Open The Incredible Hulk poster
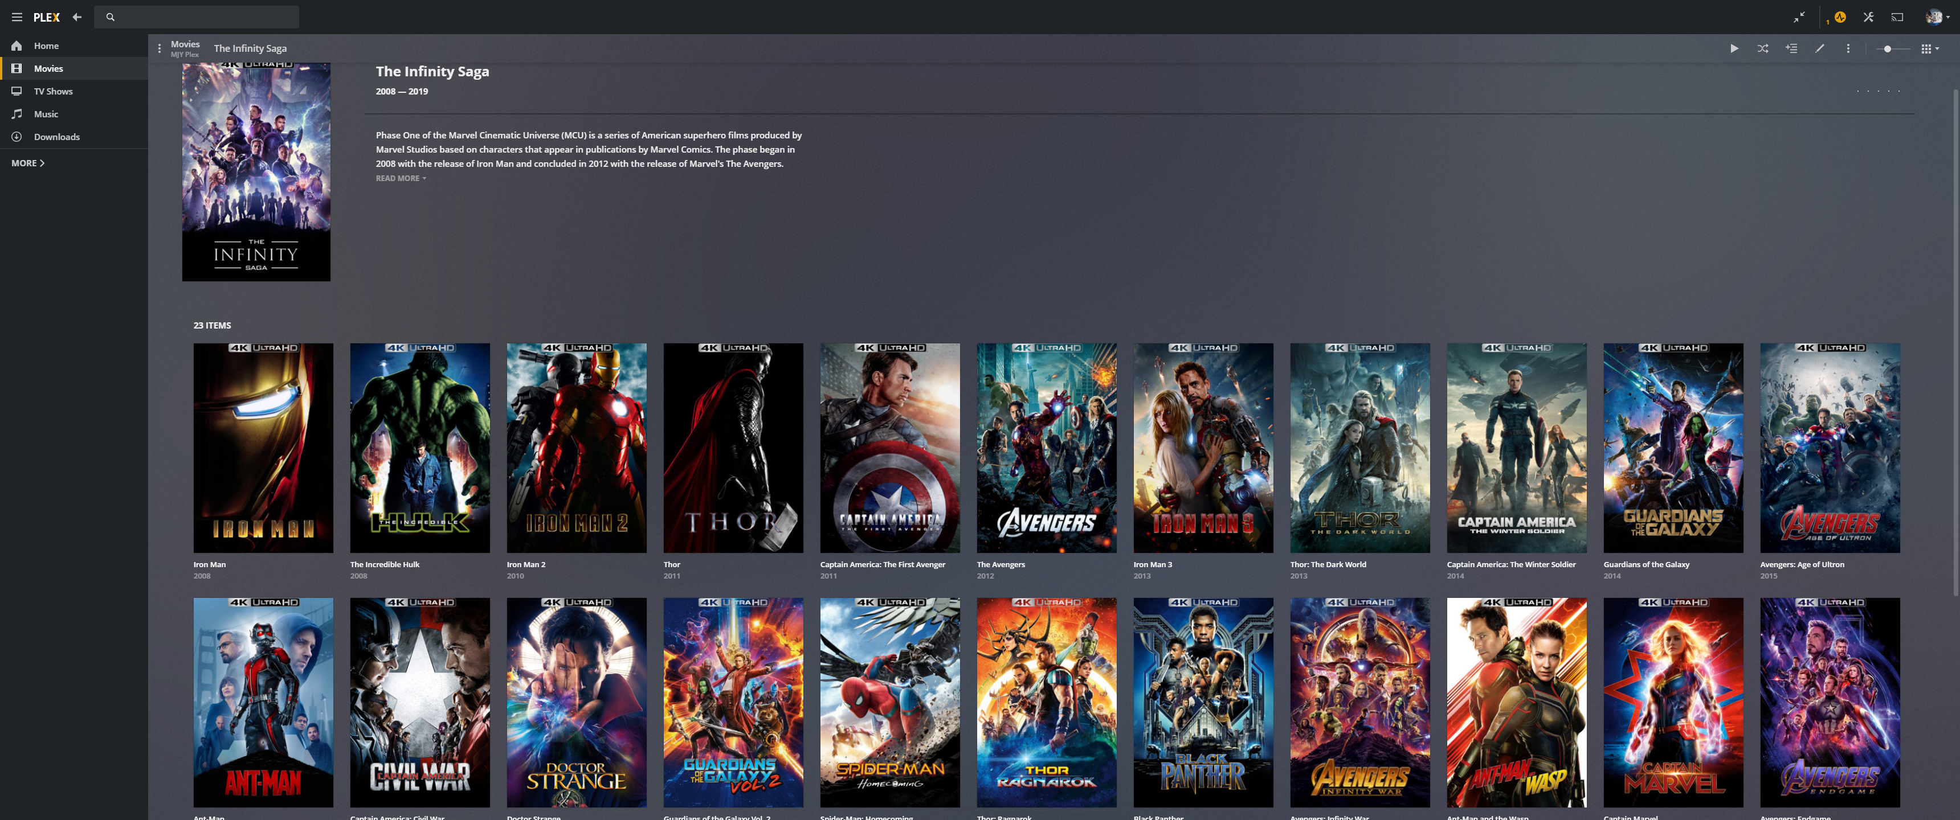Image resolution: width=1960 pixels, height=820 pixels. 420,448
